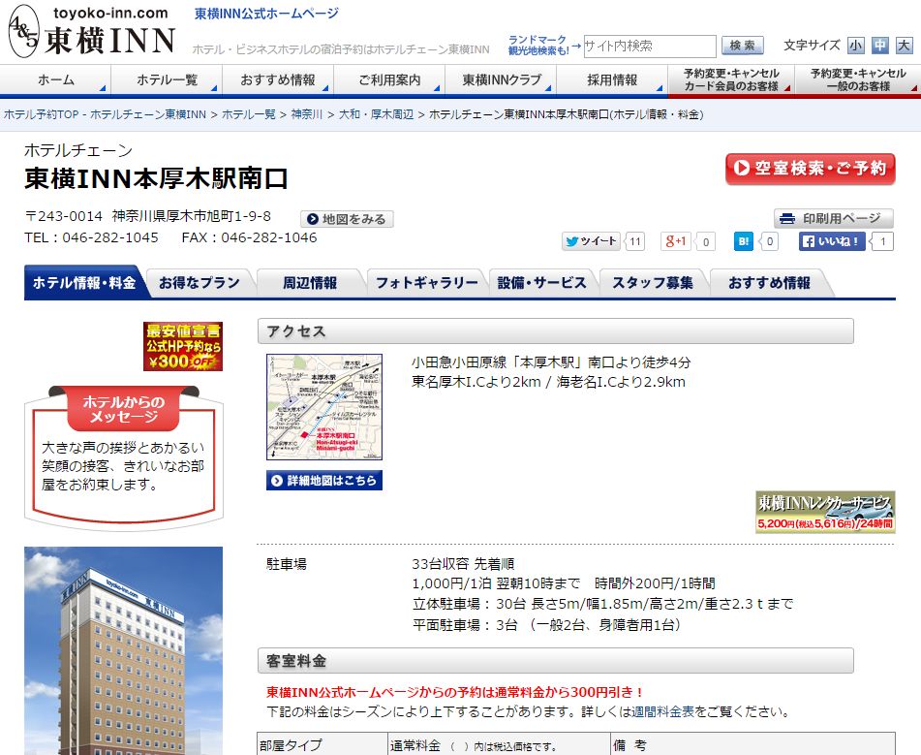Click the 部屋タイプ table header
The width and height of the screenshot is (921, 755).
click(322, 744)
